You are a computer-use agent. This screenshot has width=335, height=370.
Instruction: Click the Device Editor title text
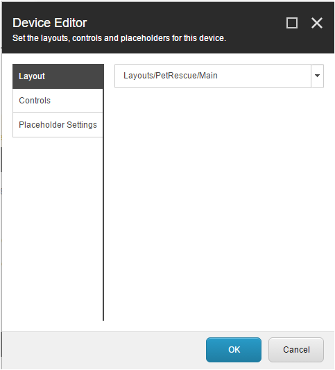pyautogui.click(x=50, y=23)
